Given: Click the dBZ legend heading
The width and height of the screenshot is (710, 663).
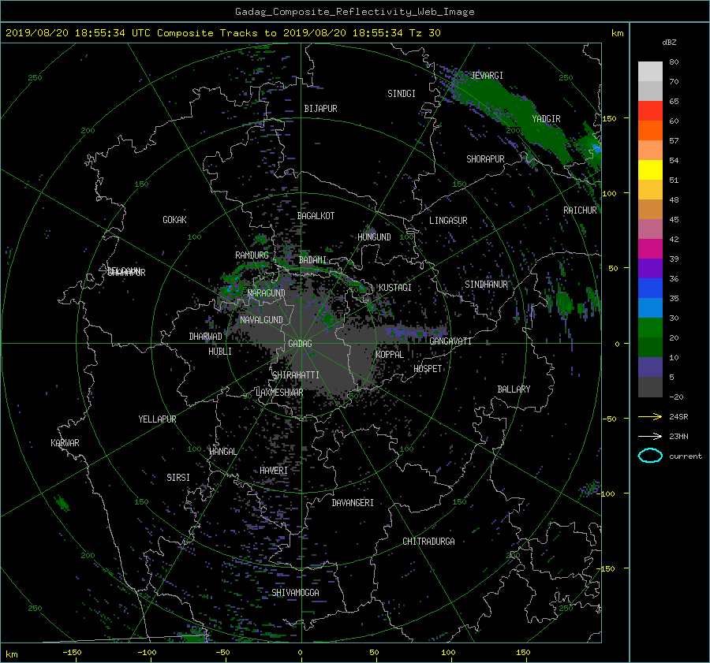Looking at the screenshot, I should tap(669, 42).
